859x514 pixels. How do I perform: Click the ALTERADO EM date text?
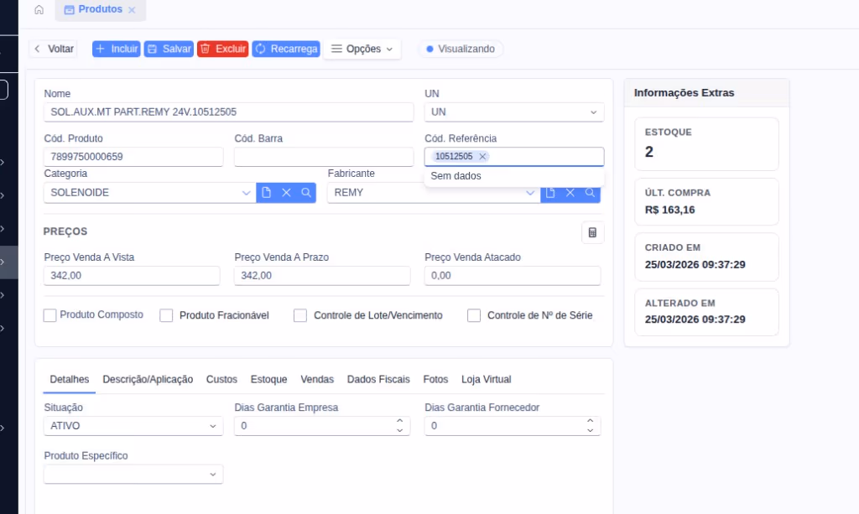[695, 319]
